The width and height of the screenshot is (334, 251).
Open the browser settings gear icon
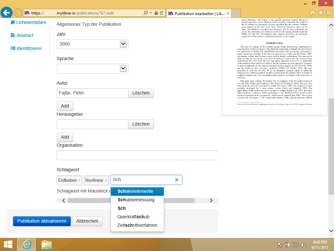pos(328,13)
